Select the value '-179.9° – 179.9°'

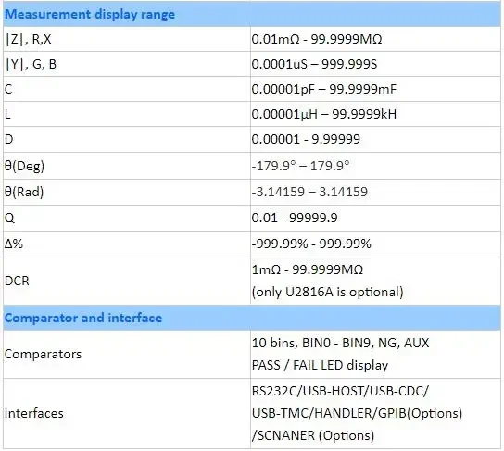[x=300, y=166]
